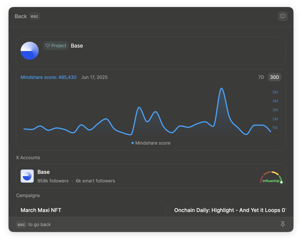Click the Back button

tap(21, 16)
